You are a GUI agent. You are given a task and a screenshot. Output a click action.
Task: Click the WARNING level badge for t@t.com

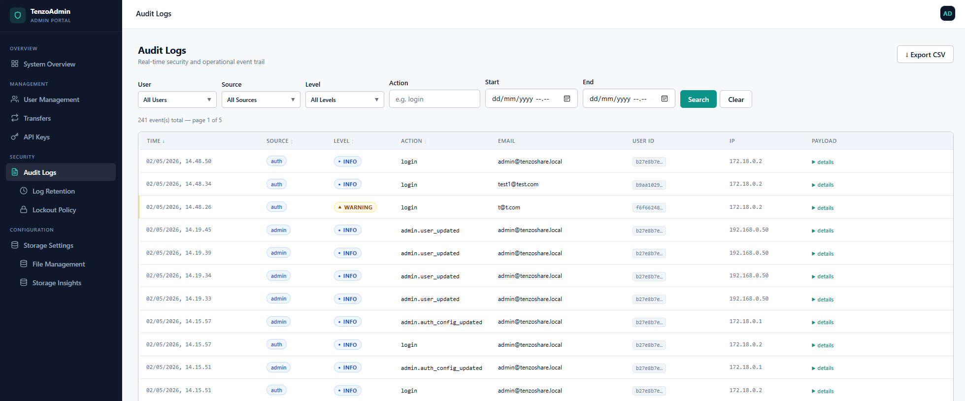click(355, 207)
